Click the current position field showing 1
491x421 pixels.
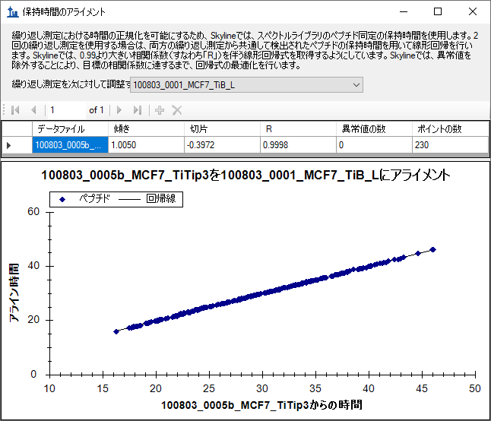point(67,110)
